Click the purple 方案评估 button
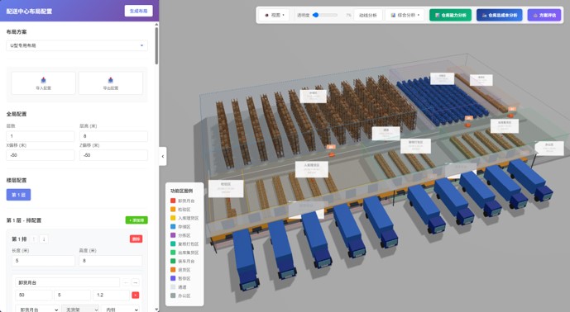570x312 pixels. (x=544, y=15)
